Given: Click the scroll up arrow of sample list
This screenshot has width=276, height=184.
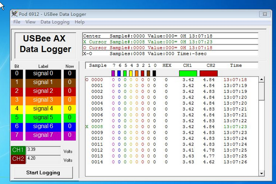Looking at the screenshot, I should [x=261, y=80].
